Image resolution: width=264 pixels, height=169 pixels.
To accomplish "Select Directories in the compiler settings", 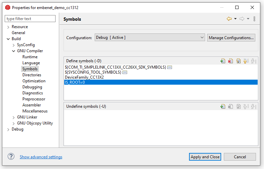I will click(x=32, y=75).
